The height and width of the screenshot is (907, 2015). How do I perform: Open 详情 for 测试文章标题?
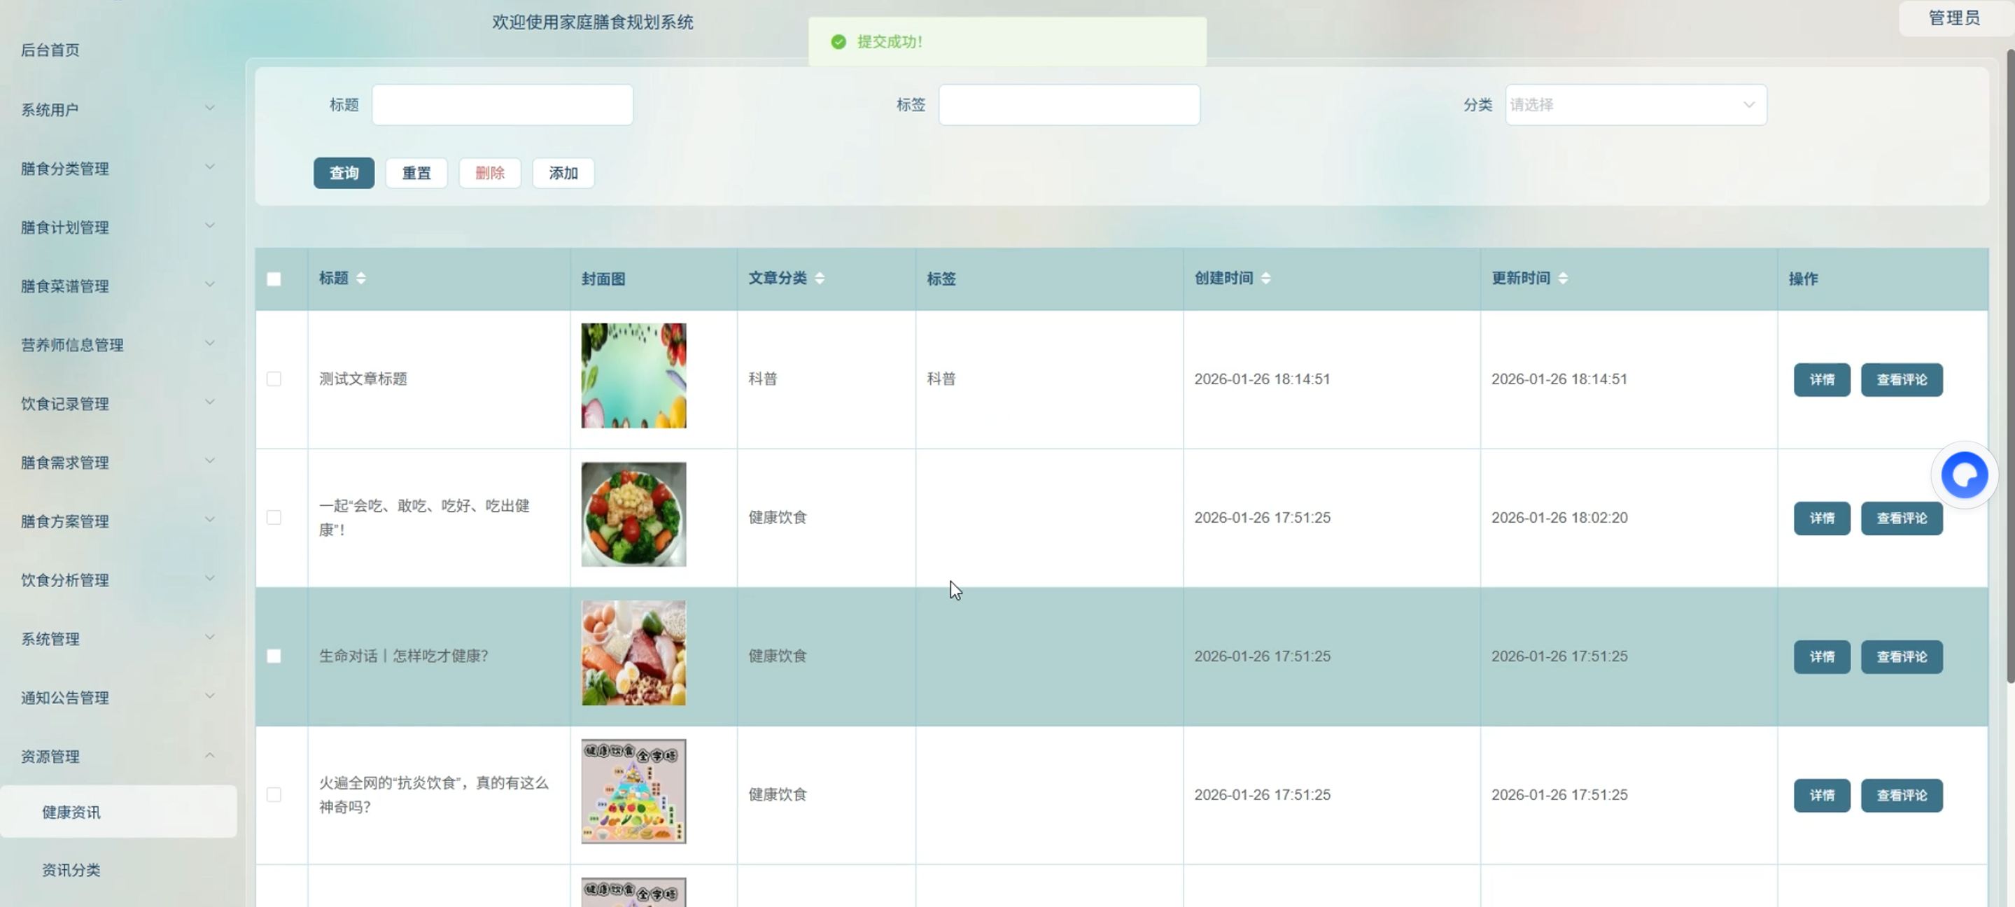(x=1822, y=380)
